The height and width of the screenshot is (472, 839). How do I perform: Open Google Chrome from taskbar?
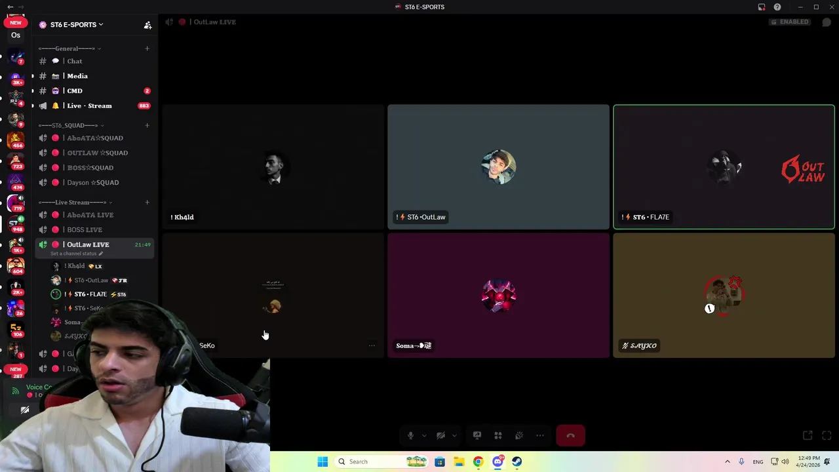478,462
